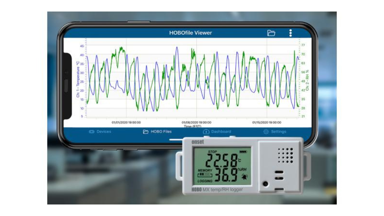Open the Dashboard tab
The width and height of the screenshot is (384, 216).
[x=217, y=132]
